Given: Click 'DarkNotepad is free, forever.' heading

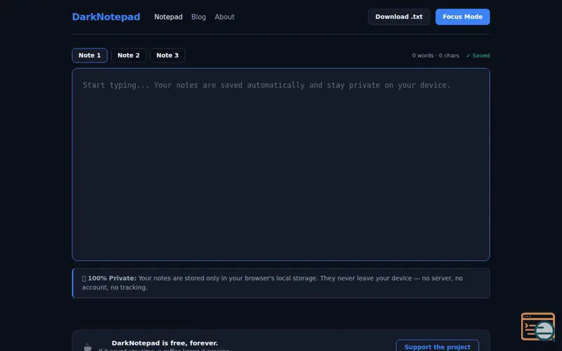Looking at the screenshot, I should tap(164, 343).
